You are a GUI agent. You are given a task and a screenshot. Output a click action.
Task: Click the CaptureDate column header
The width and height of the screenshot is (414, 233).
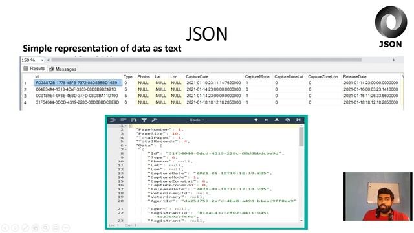pyautogui.click(x=197, y=76)
